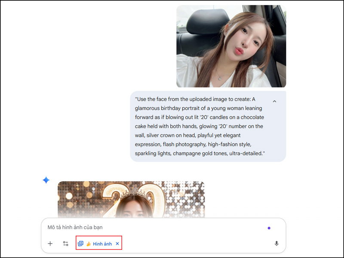Image resolution: width=344 pixels, height=258 pixels.
Task: Open the uploaded car selfie photo
Action: [x=231, y=46]
